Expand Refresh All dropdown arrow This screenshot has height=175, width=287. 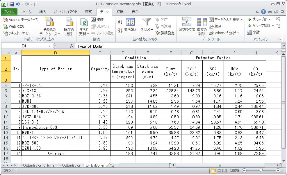pyautogui.click(x=88, y=34)
